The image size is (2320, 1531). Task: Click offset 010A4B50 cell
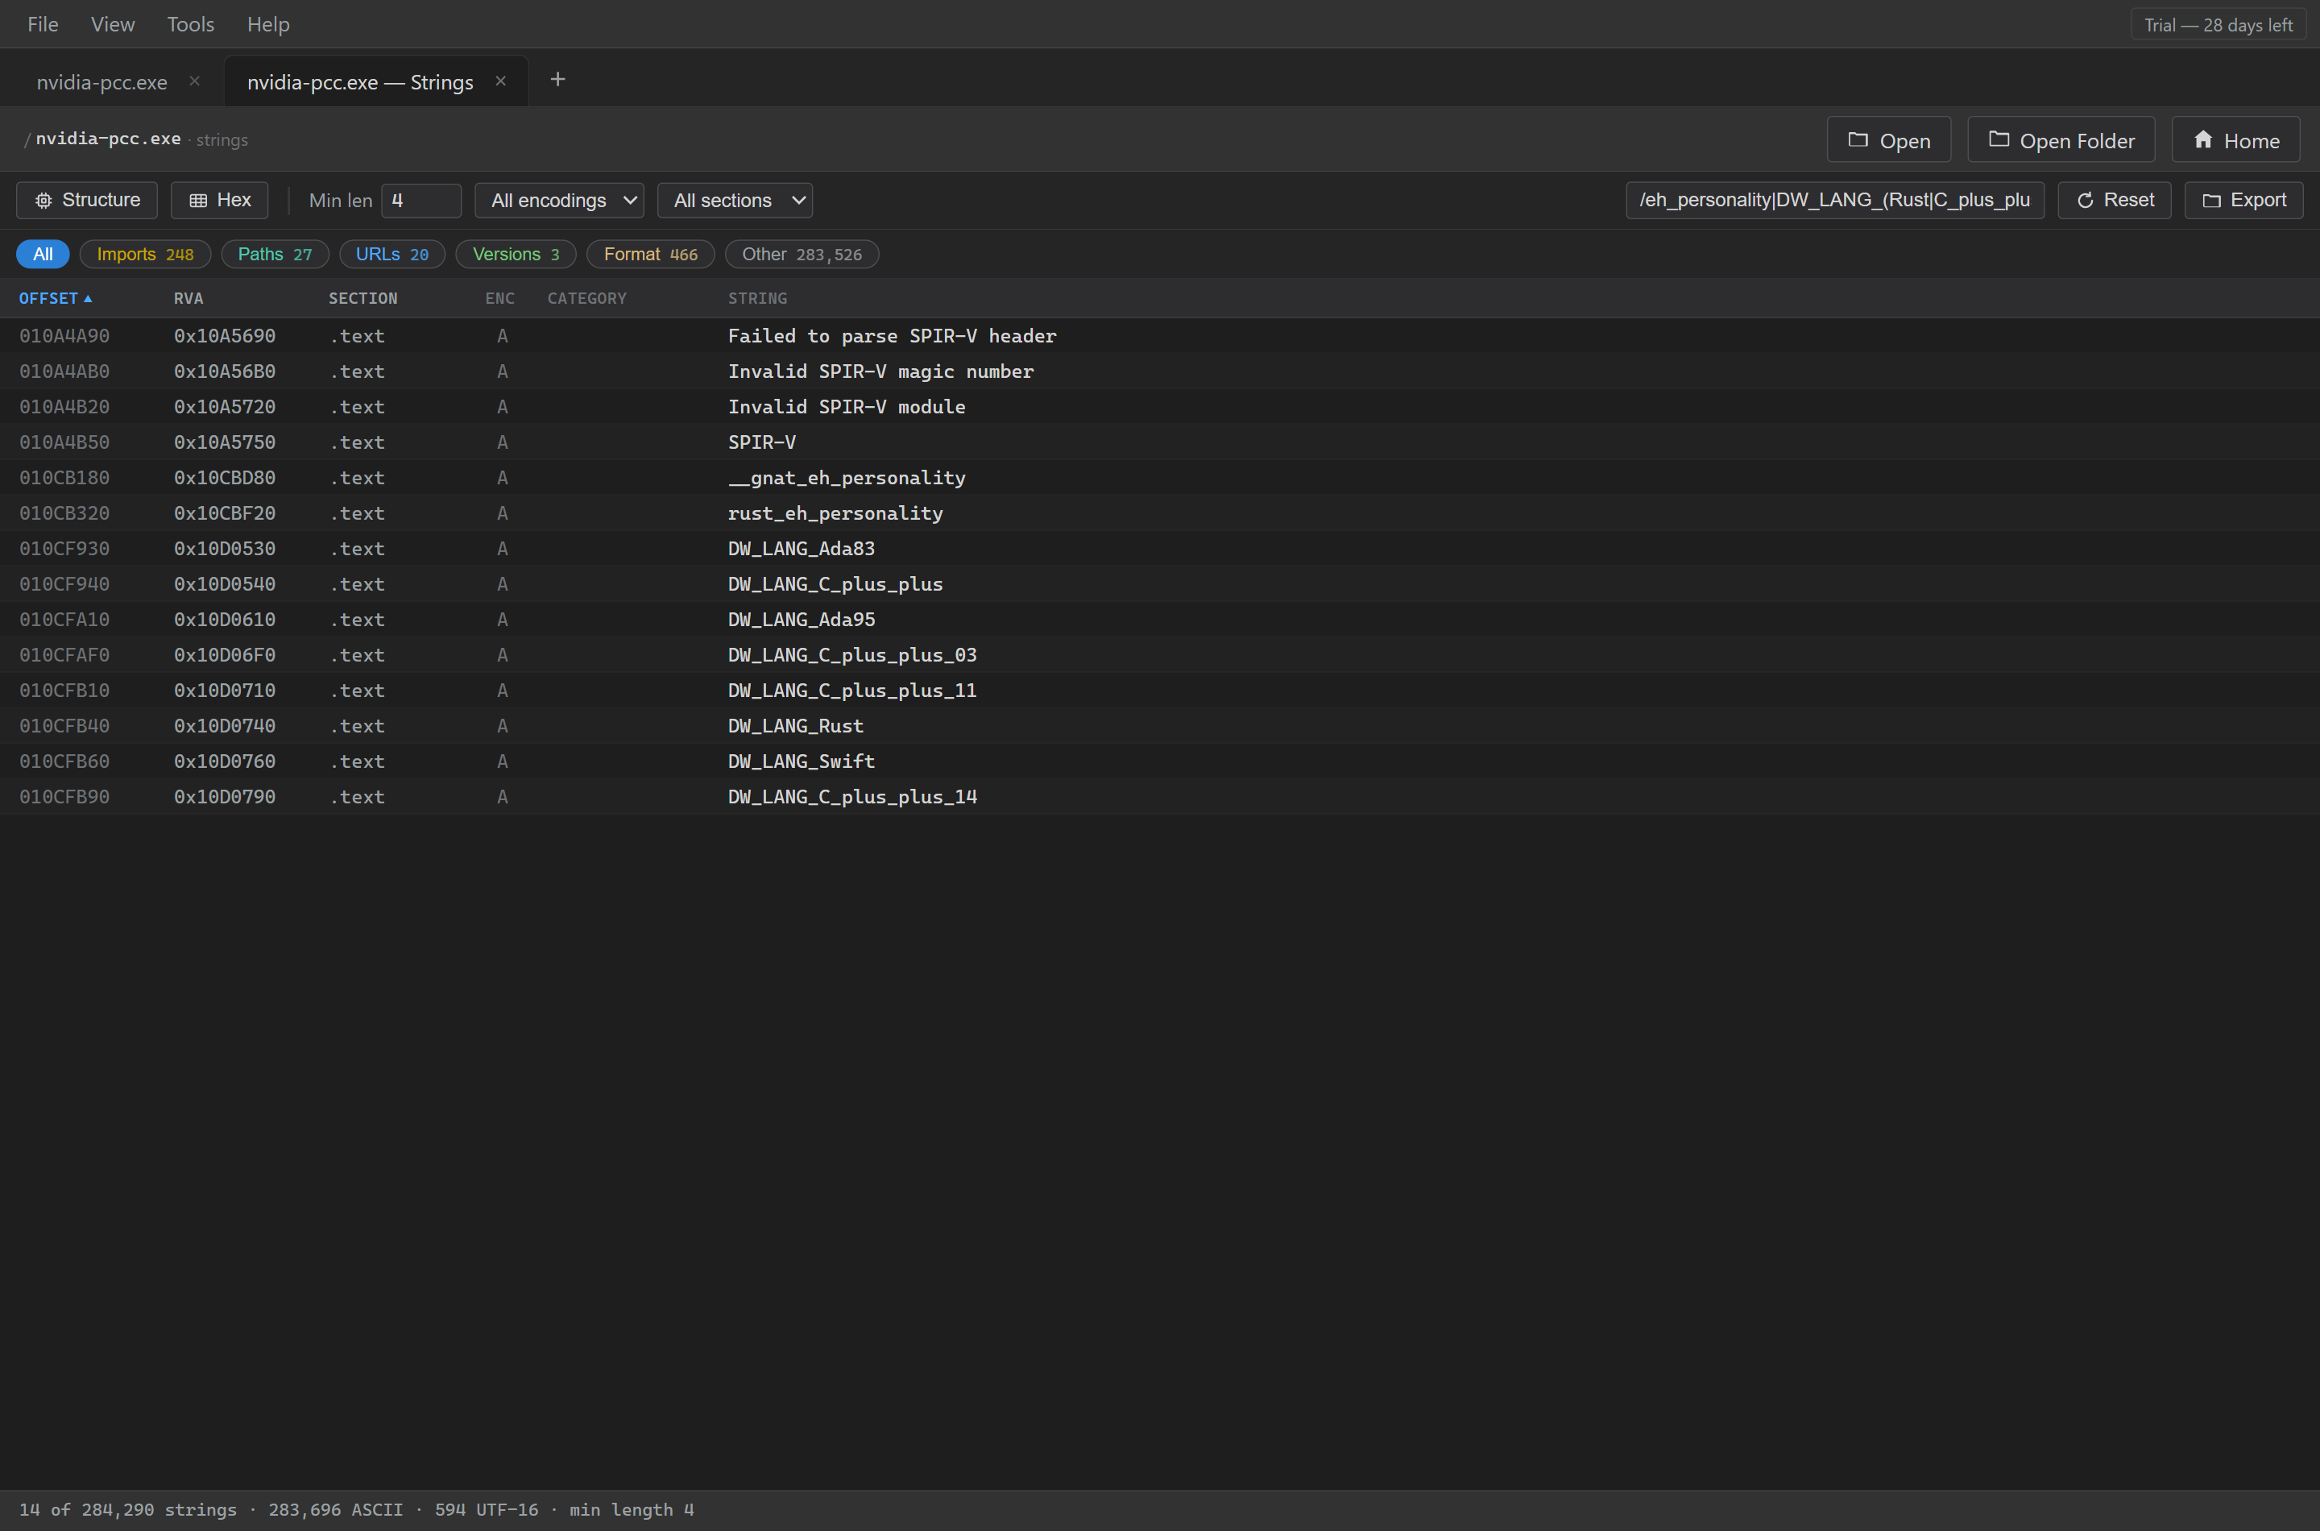point(64,442)
